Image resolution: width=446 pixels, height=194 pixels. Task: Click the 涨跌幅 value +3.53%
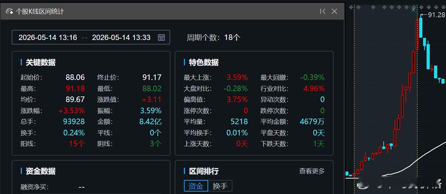point(72,111)
